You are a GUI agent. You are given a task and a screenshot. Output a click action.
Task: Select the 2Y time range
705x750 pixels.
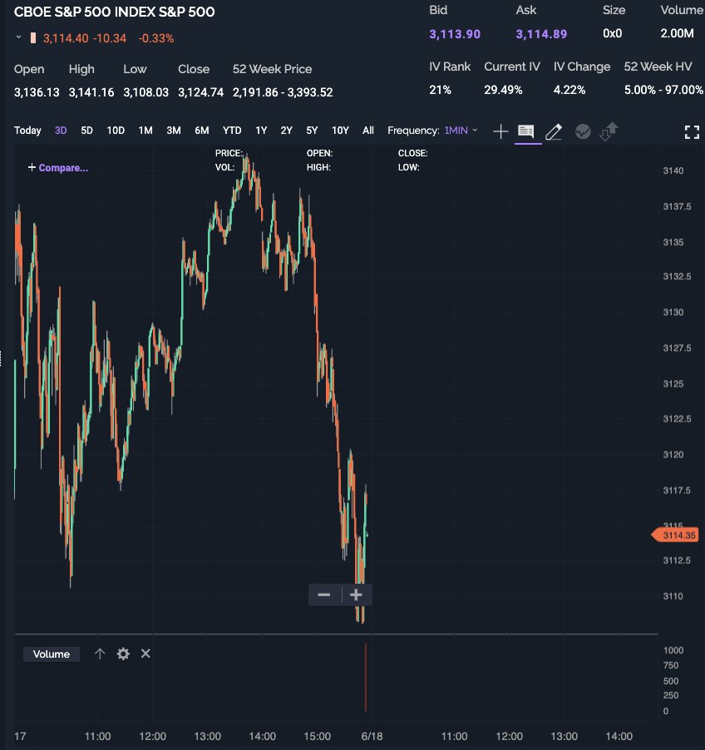pyautogui.click(x=286, y=130)
